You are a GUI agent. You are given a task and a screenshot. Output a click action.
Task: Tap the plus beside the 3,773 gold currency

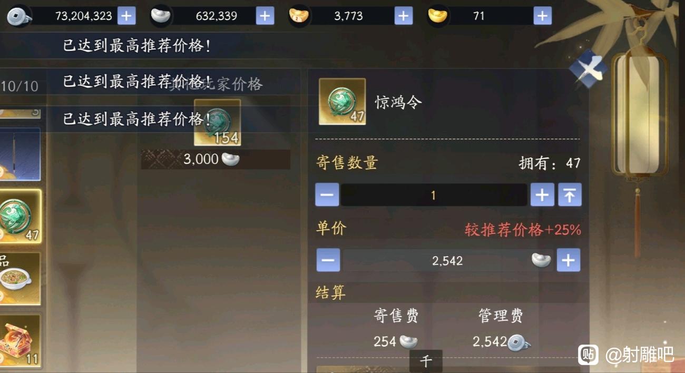403,16
